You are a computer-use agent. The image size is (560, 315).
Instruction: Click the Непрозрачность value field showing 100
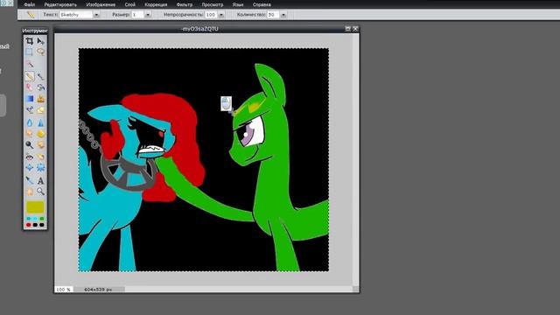point(212,15)
